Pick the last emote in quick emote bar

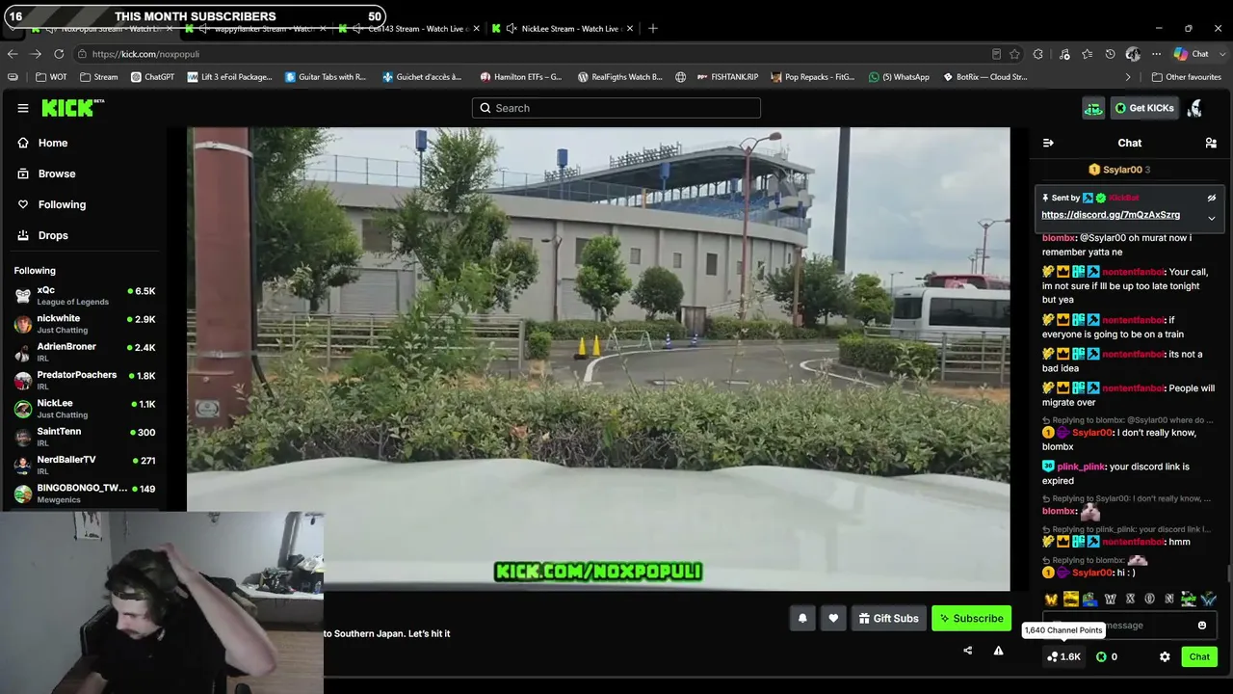1208,600
